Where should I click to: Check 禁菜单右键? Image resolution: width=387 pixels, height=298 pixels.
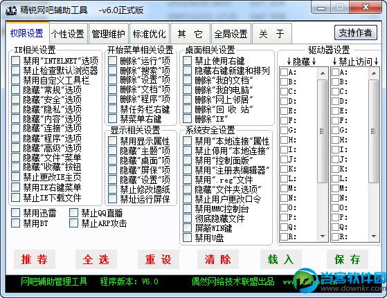pyautogui.click(x=113, y=118)
